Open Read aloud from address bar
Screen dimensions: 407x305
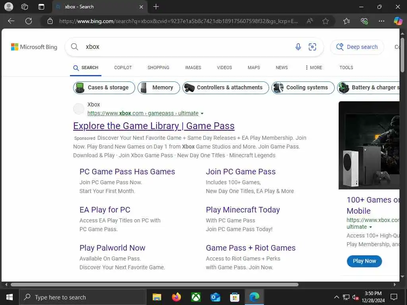tap(309, 21)
